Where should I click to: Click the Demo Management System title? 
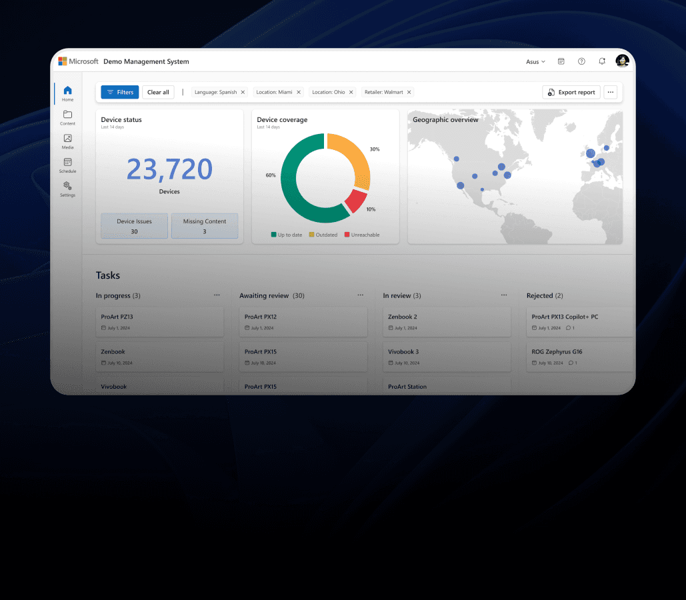point(146,62)
